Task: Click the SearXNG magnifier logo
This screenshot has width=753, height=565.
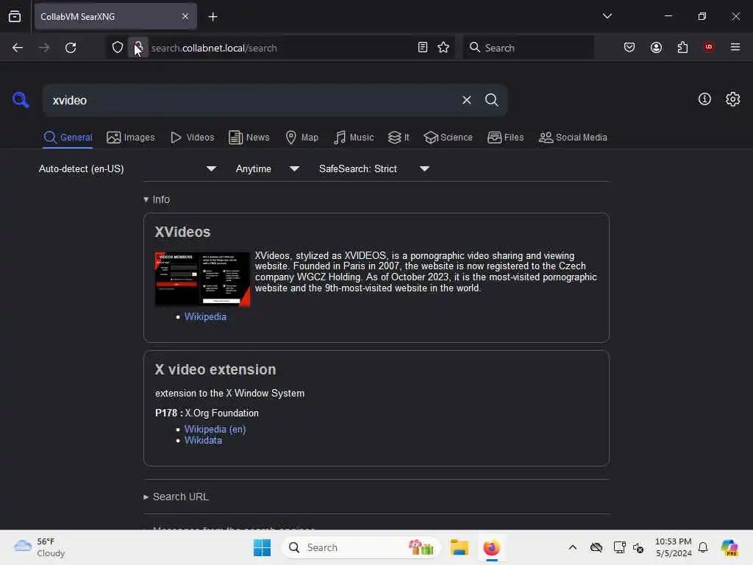Action: [x=21, y=100]
